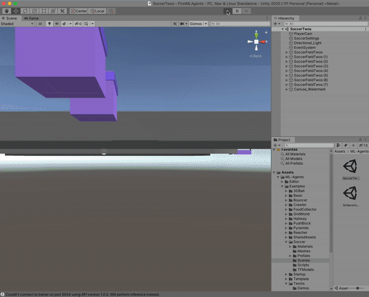Select the Hand tool

pos(7,11)
